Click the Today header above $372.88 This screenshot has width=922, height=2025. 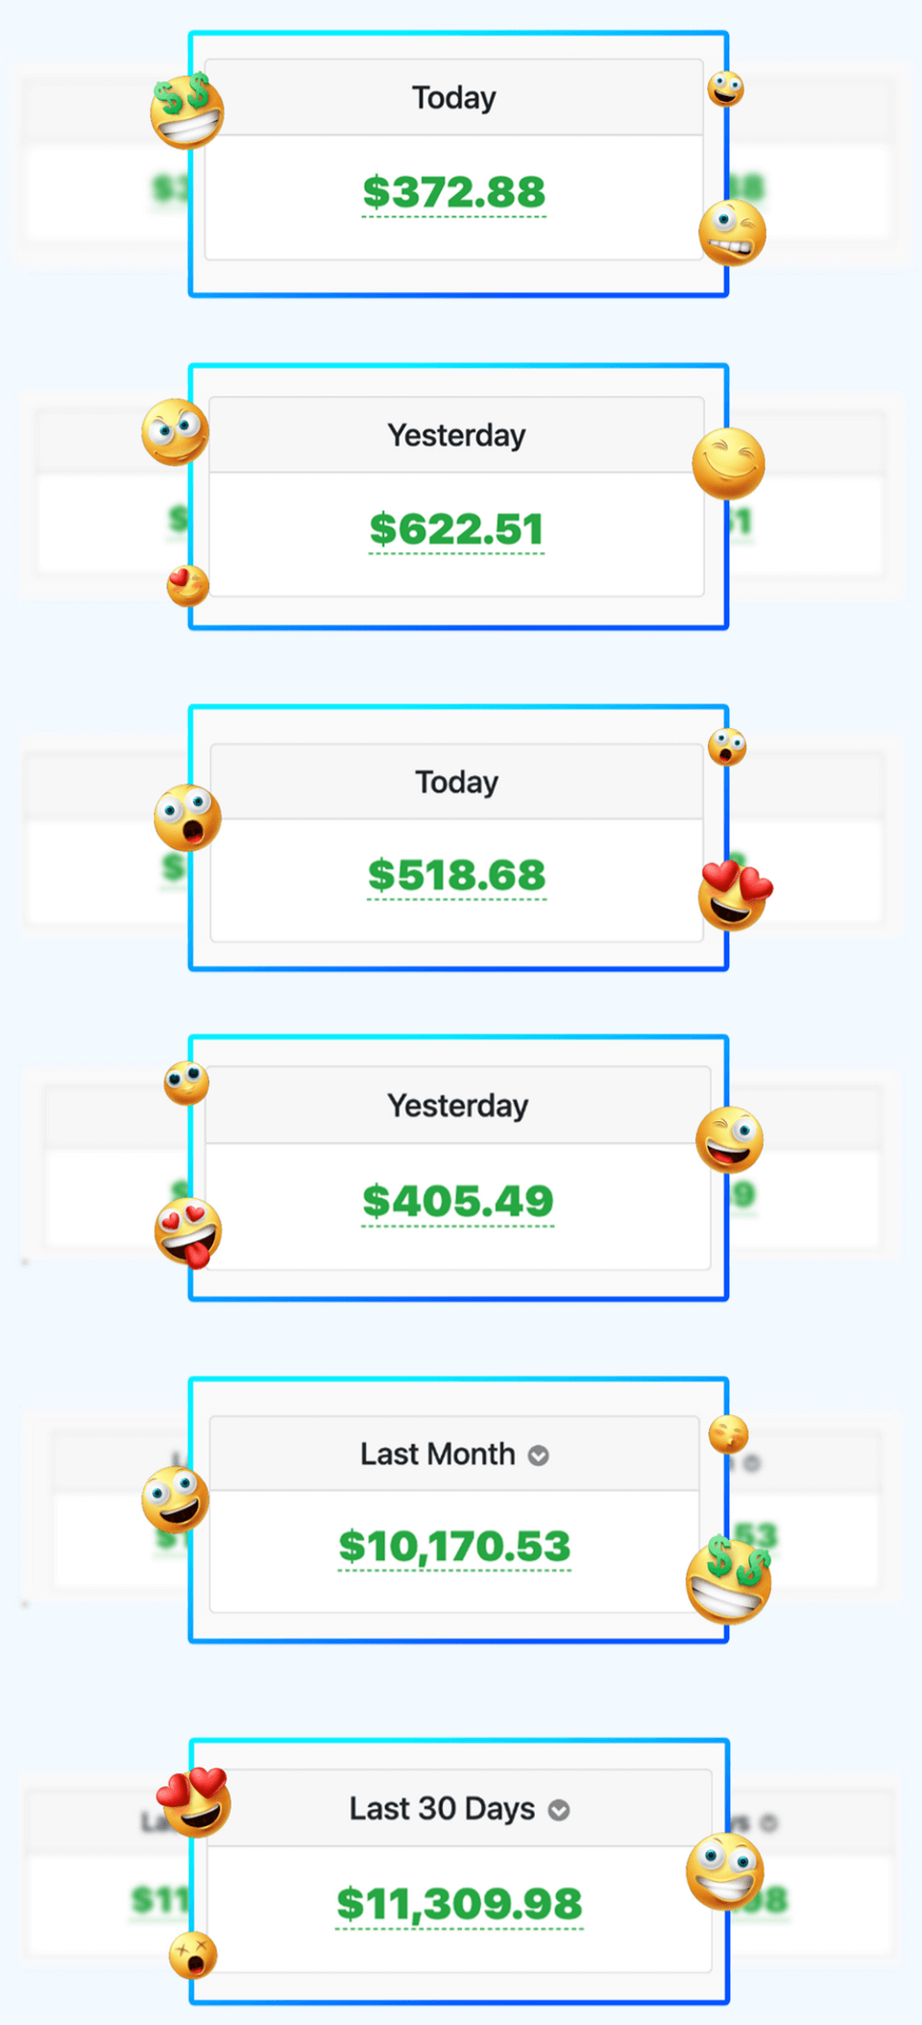pyautogui.click(x=454, y=98)
